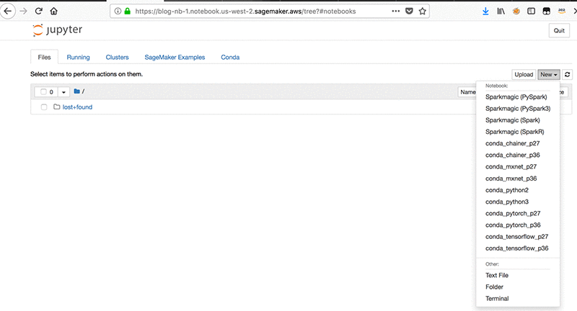Check the select-all items checkbox
Viewport: 577px width, 311px height.
(43, 92)
